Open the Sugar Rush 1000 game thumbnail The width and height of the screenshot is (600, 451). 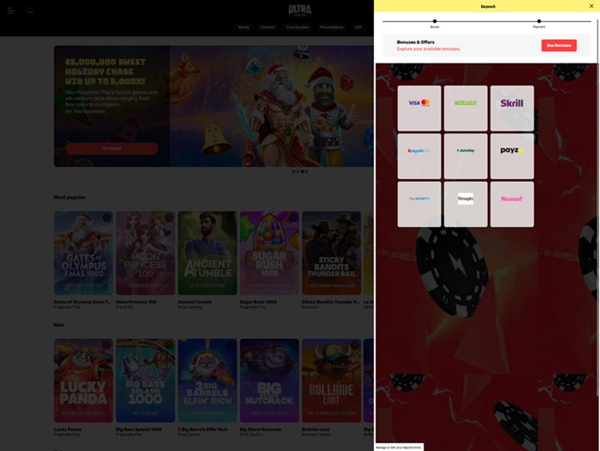(269, 253)
